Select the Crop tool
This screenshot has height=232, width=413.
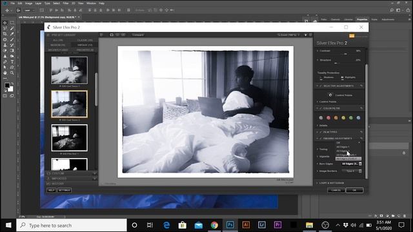(x=5, y=34)
